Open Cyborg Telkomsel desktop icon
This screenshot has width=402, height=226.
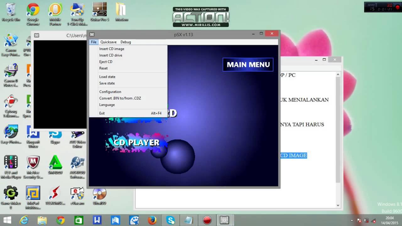pyautogui.click(x=11, y=106)
